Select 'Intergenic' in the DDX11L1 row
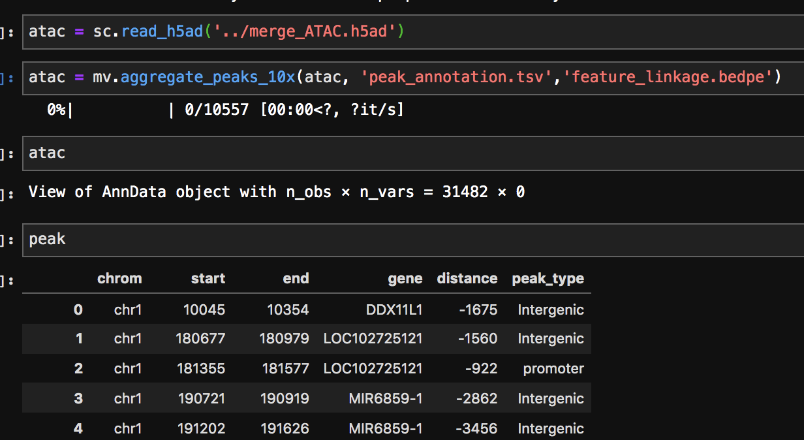The image size is (804, 440). pyautogui.click(x=551, y=309)
